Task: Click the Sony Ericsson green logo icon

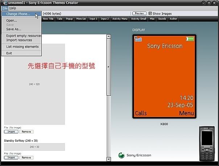Action: tap(121, 155)
